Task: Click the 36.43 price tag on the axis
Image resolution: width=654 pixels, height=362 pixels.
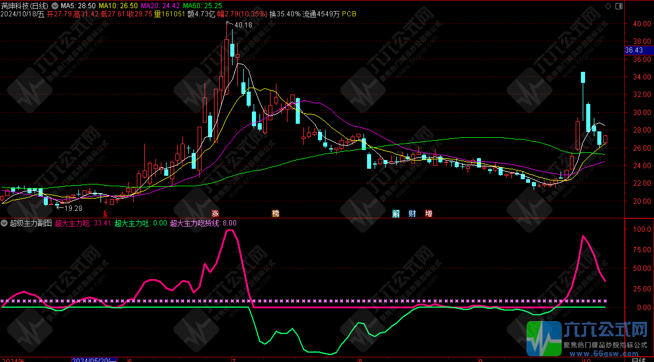Action: [639, 50]
